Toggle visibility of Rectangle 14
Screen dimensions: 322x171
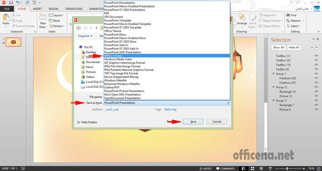[316, 92]
